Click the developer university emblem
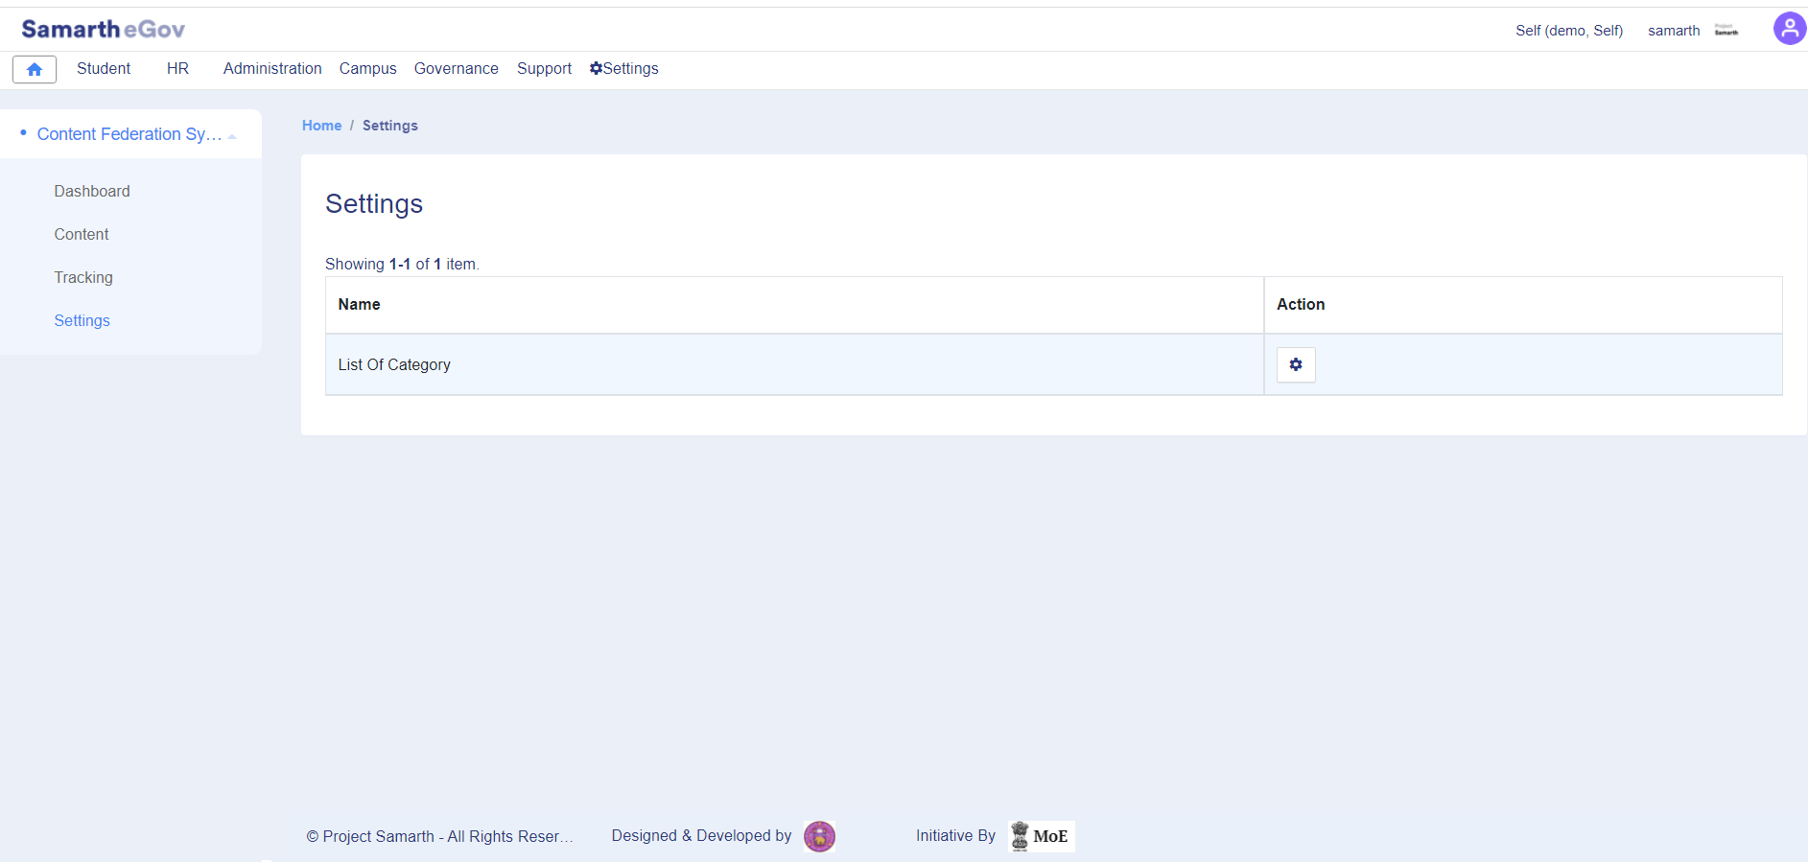 click(819, 836)
